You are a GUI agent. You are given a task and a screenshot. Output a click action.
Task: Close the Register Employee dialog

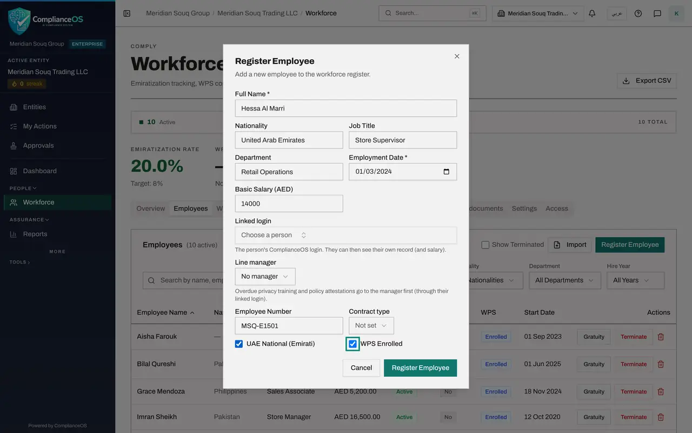(x=457, y=56)
